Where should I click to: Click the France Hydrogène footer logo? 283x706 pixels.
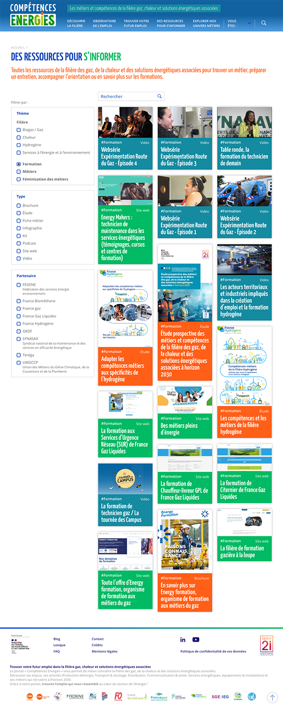click(x=199, y=697)
